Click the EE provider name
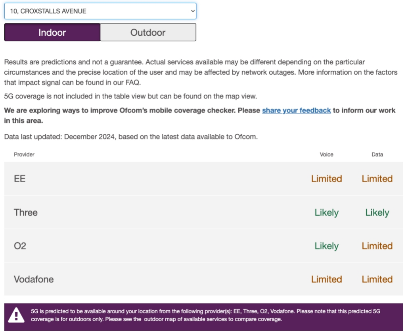 click(20, 179)
